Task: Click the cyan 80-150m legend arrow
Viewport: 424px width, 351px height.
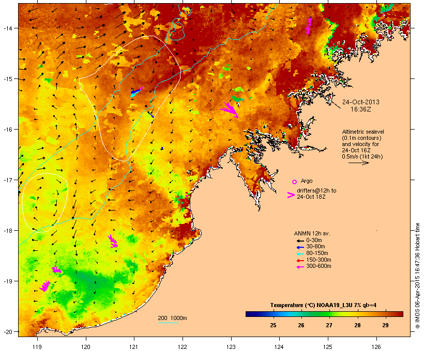Action: [300, 254]
